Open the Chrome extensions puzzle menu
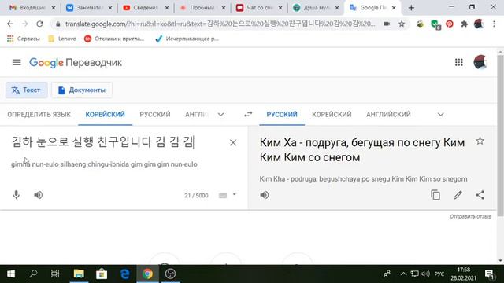 coord(464,24)
